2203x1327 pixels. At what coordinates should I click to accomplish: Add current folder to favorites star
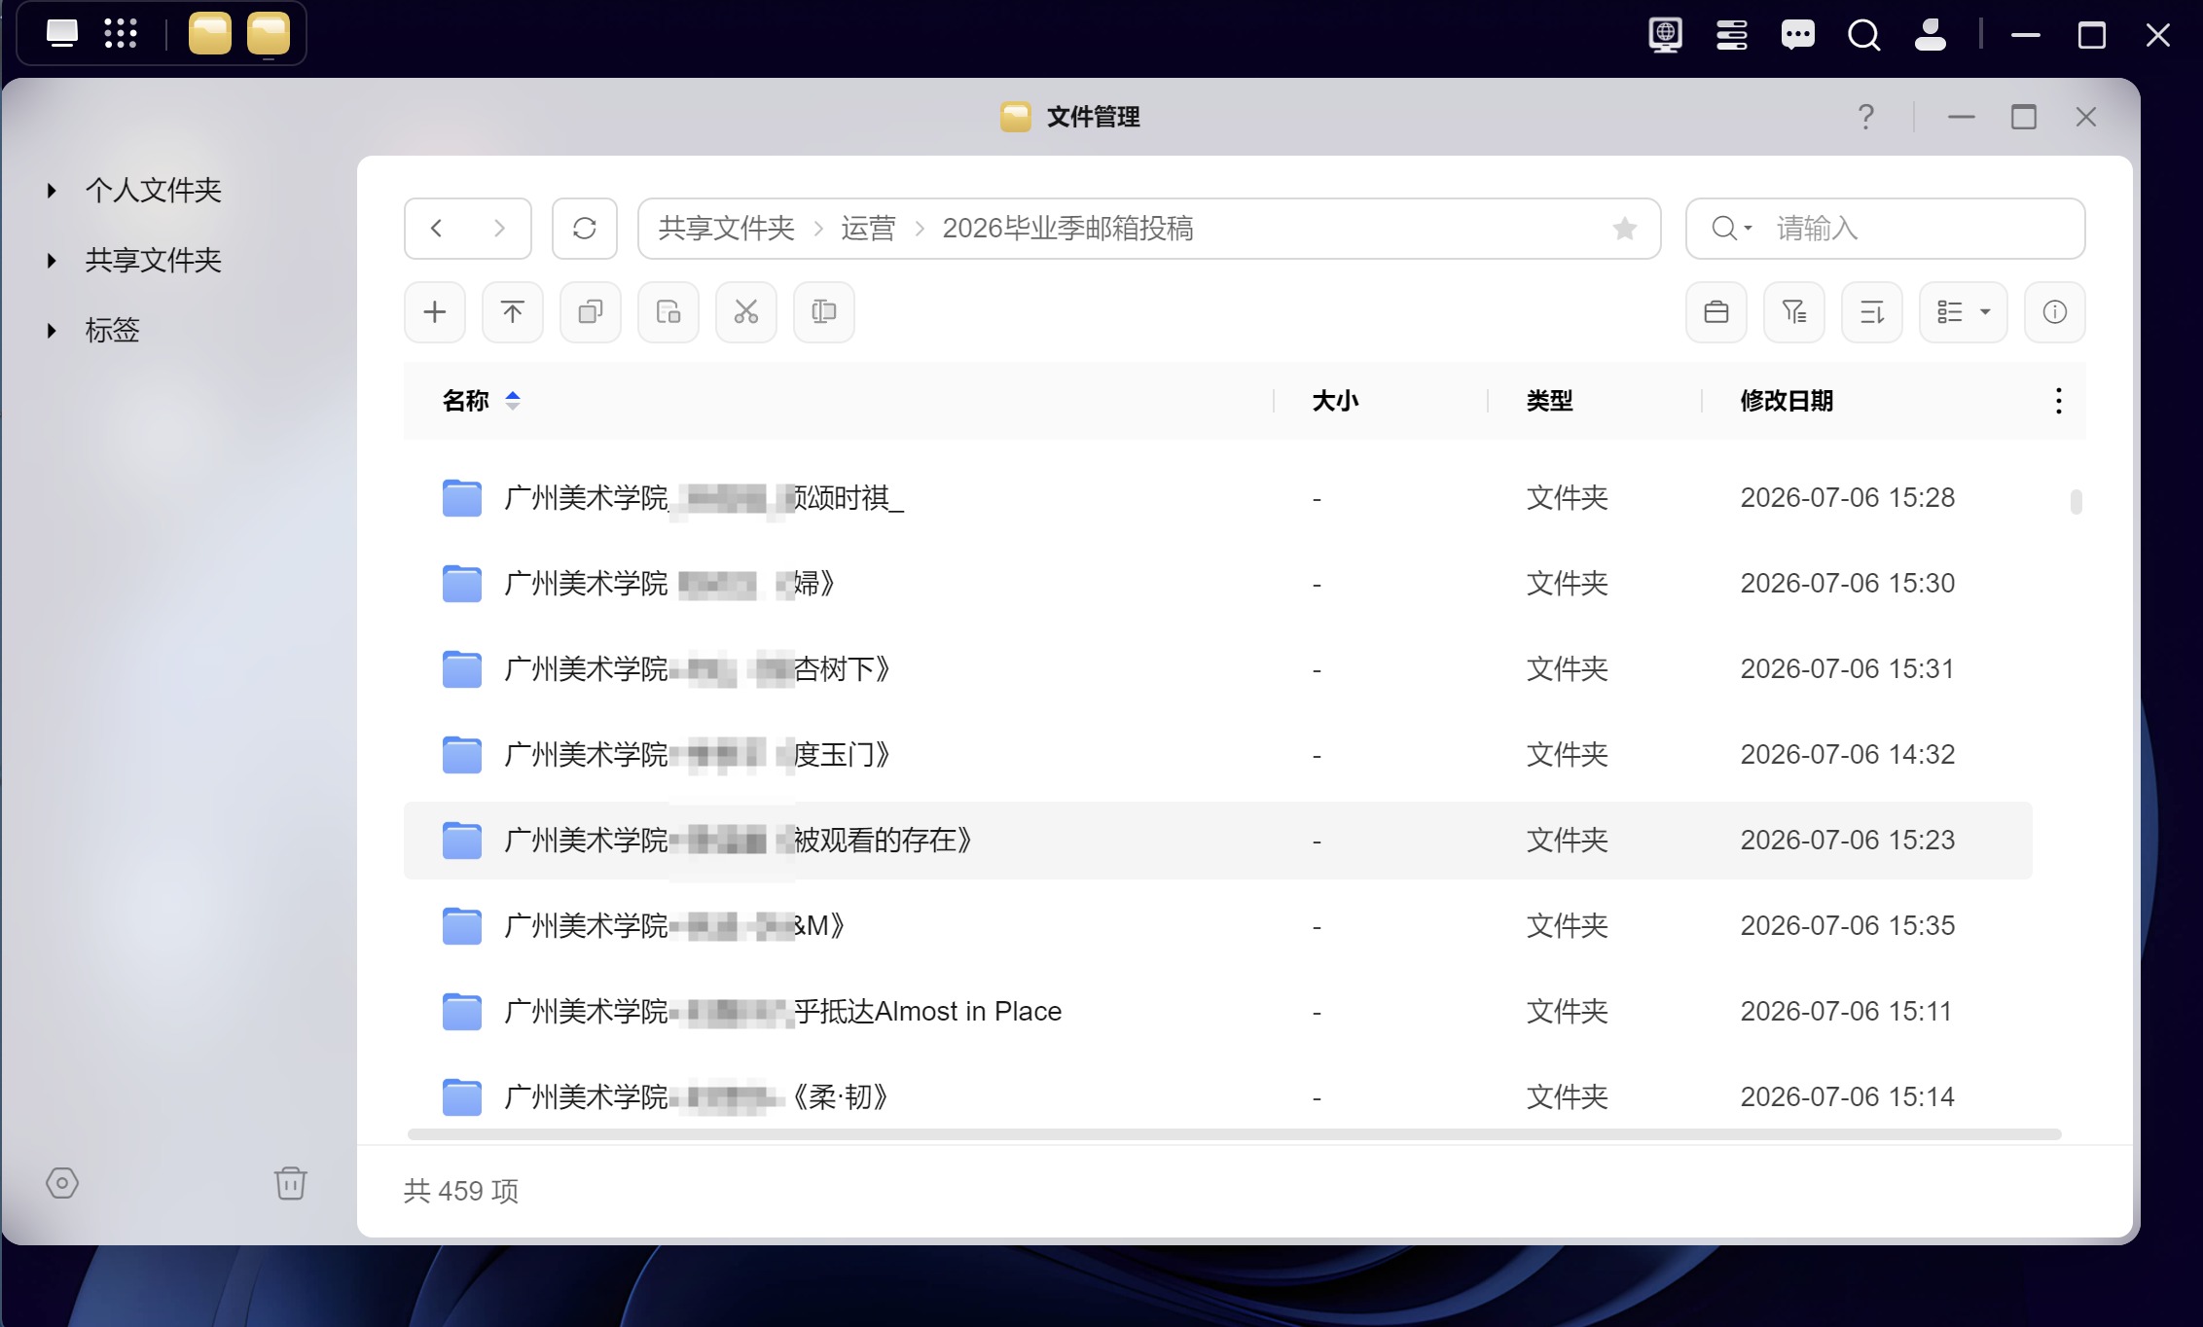point(1624,229)
